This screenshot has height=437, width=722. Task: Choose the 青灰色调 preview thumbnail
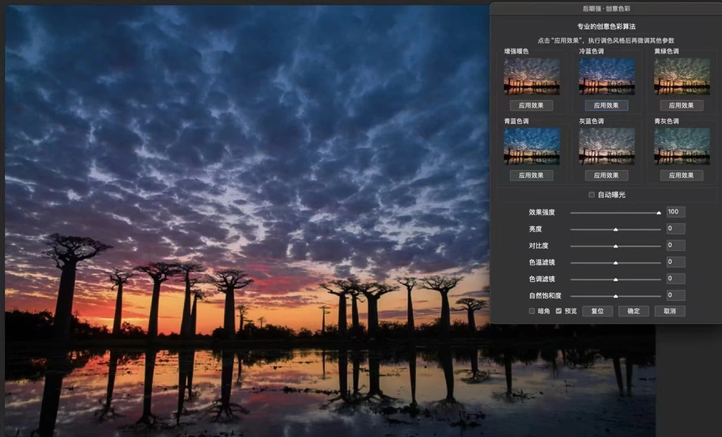click(x=681, y=146)
